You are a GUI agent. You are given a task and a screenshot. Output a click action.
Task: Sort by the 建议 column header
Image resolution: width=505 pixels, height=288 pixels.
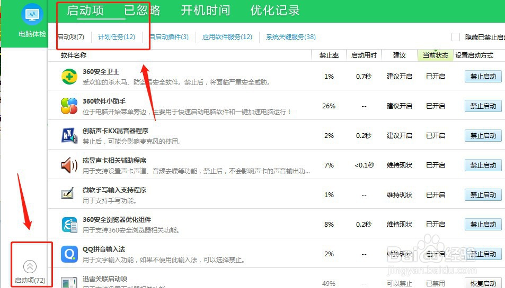(400, 55)
